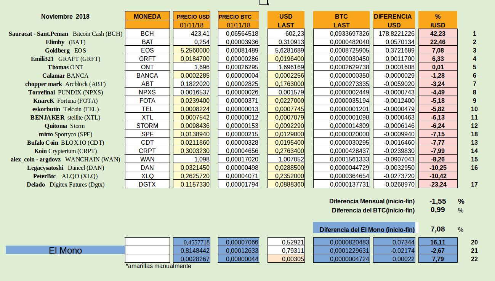This screenshot has width=495, height=281.
Task: Select El Mono value 0,0028267
Action: pos(192,259)
